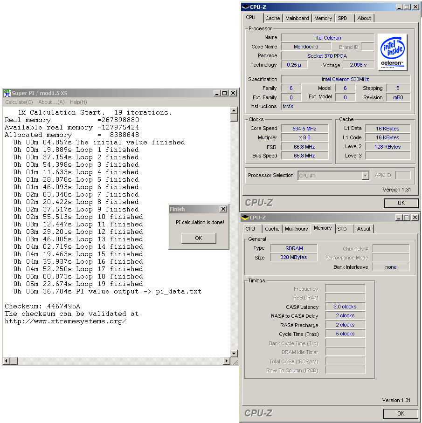Select the Memory tab in the bottom CPU-Z window
Image resolution: width=422 pixels, height=423 pixels.
click(x=323, y=228)
